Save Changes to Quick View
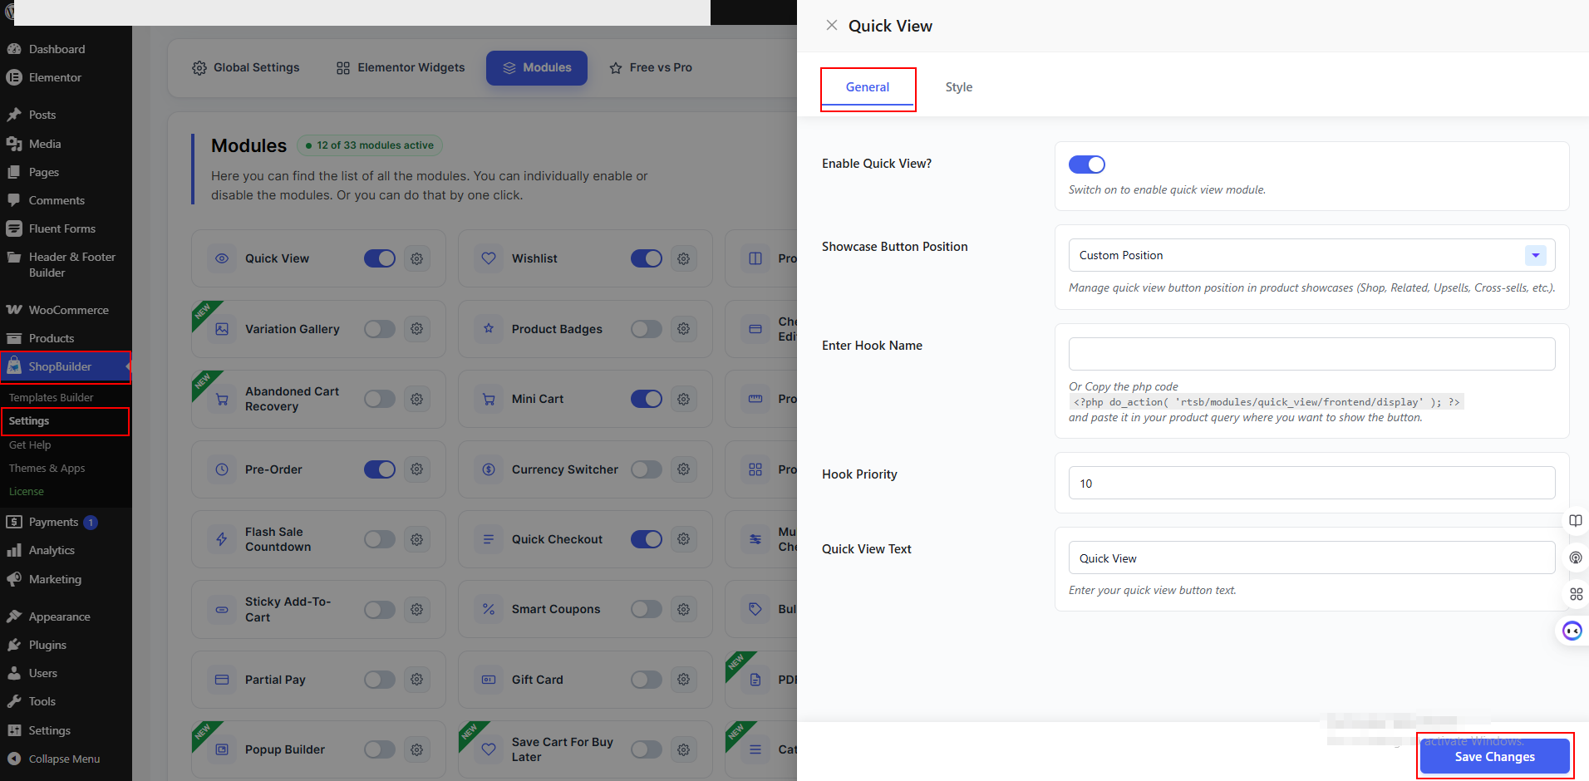 click(x=1494, y=756)
